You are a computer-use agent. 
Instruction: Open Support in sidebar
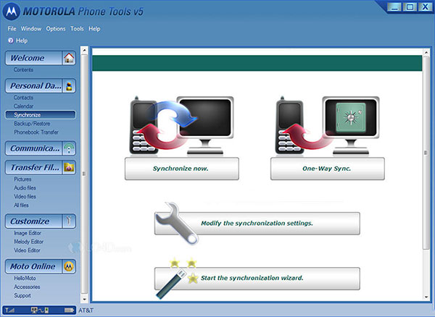[x=22, y=295]
